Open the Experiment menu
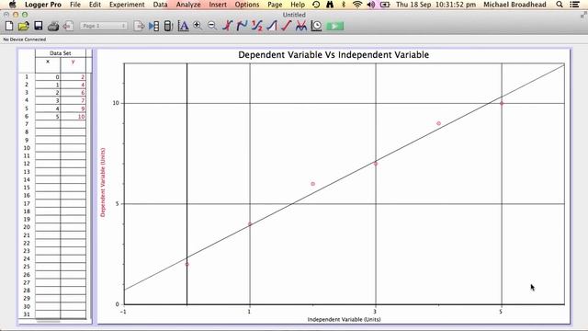588x331 pixels. pyautogui.click(x=127, y=5)
